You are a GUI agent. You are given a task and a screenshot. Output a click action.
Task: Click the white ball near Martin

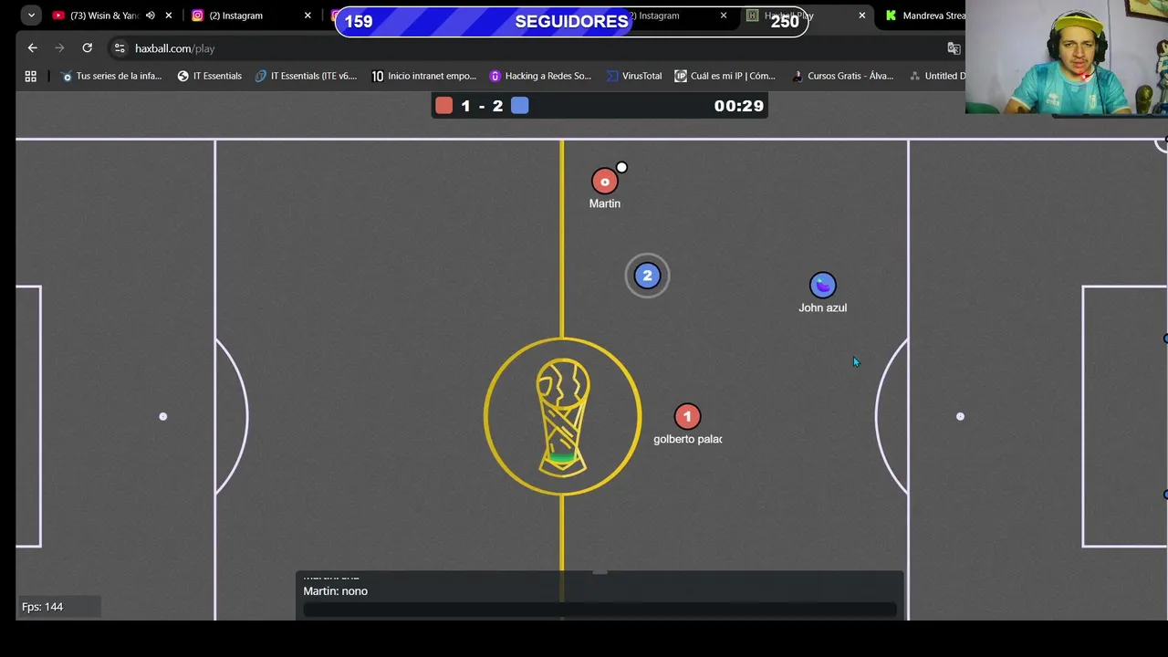(x=621, y=168)
